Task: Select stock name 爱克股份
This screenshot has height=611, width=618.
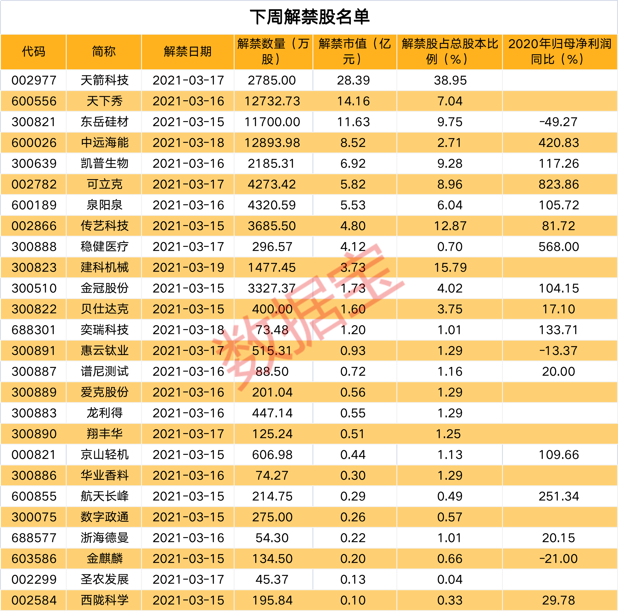Action: coord(104,392)
